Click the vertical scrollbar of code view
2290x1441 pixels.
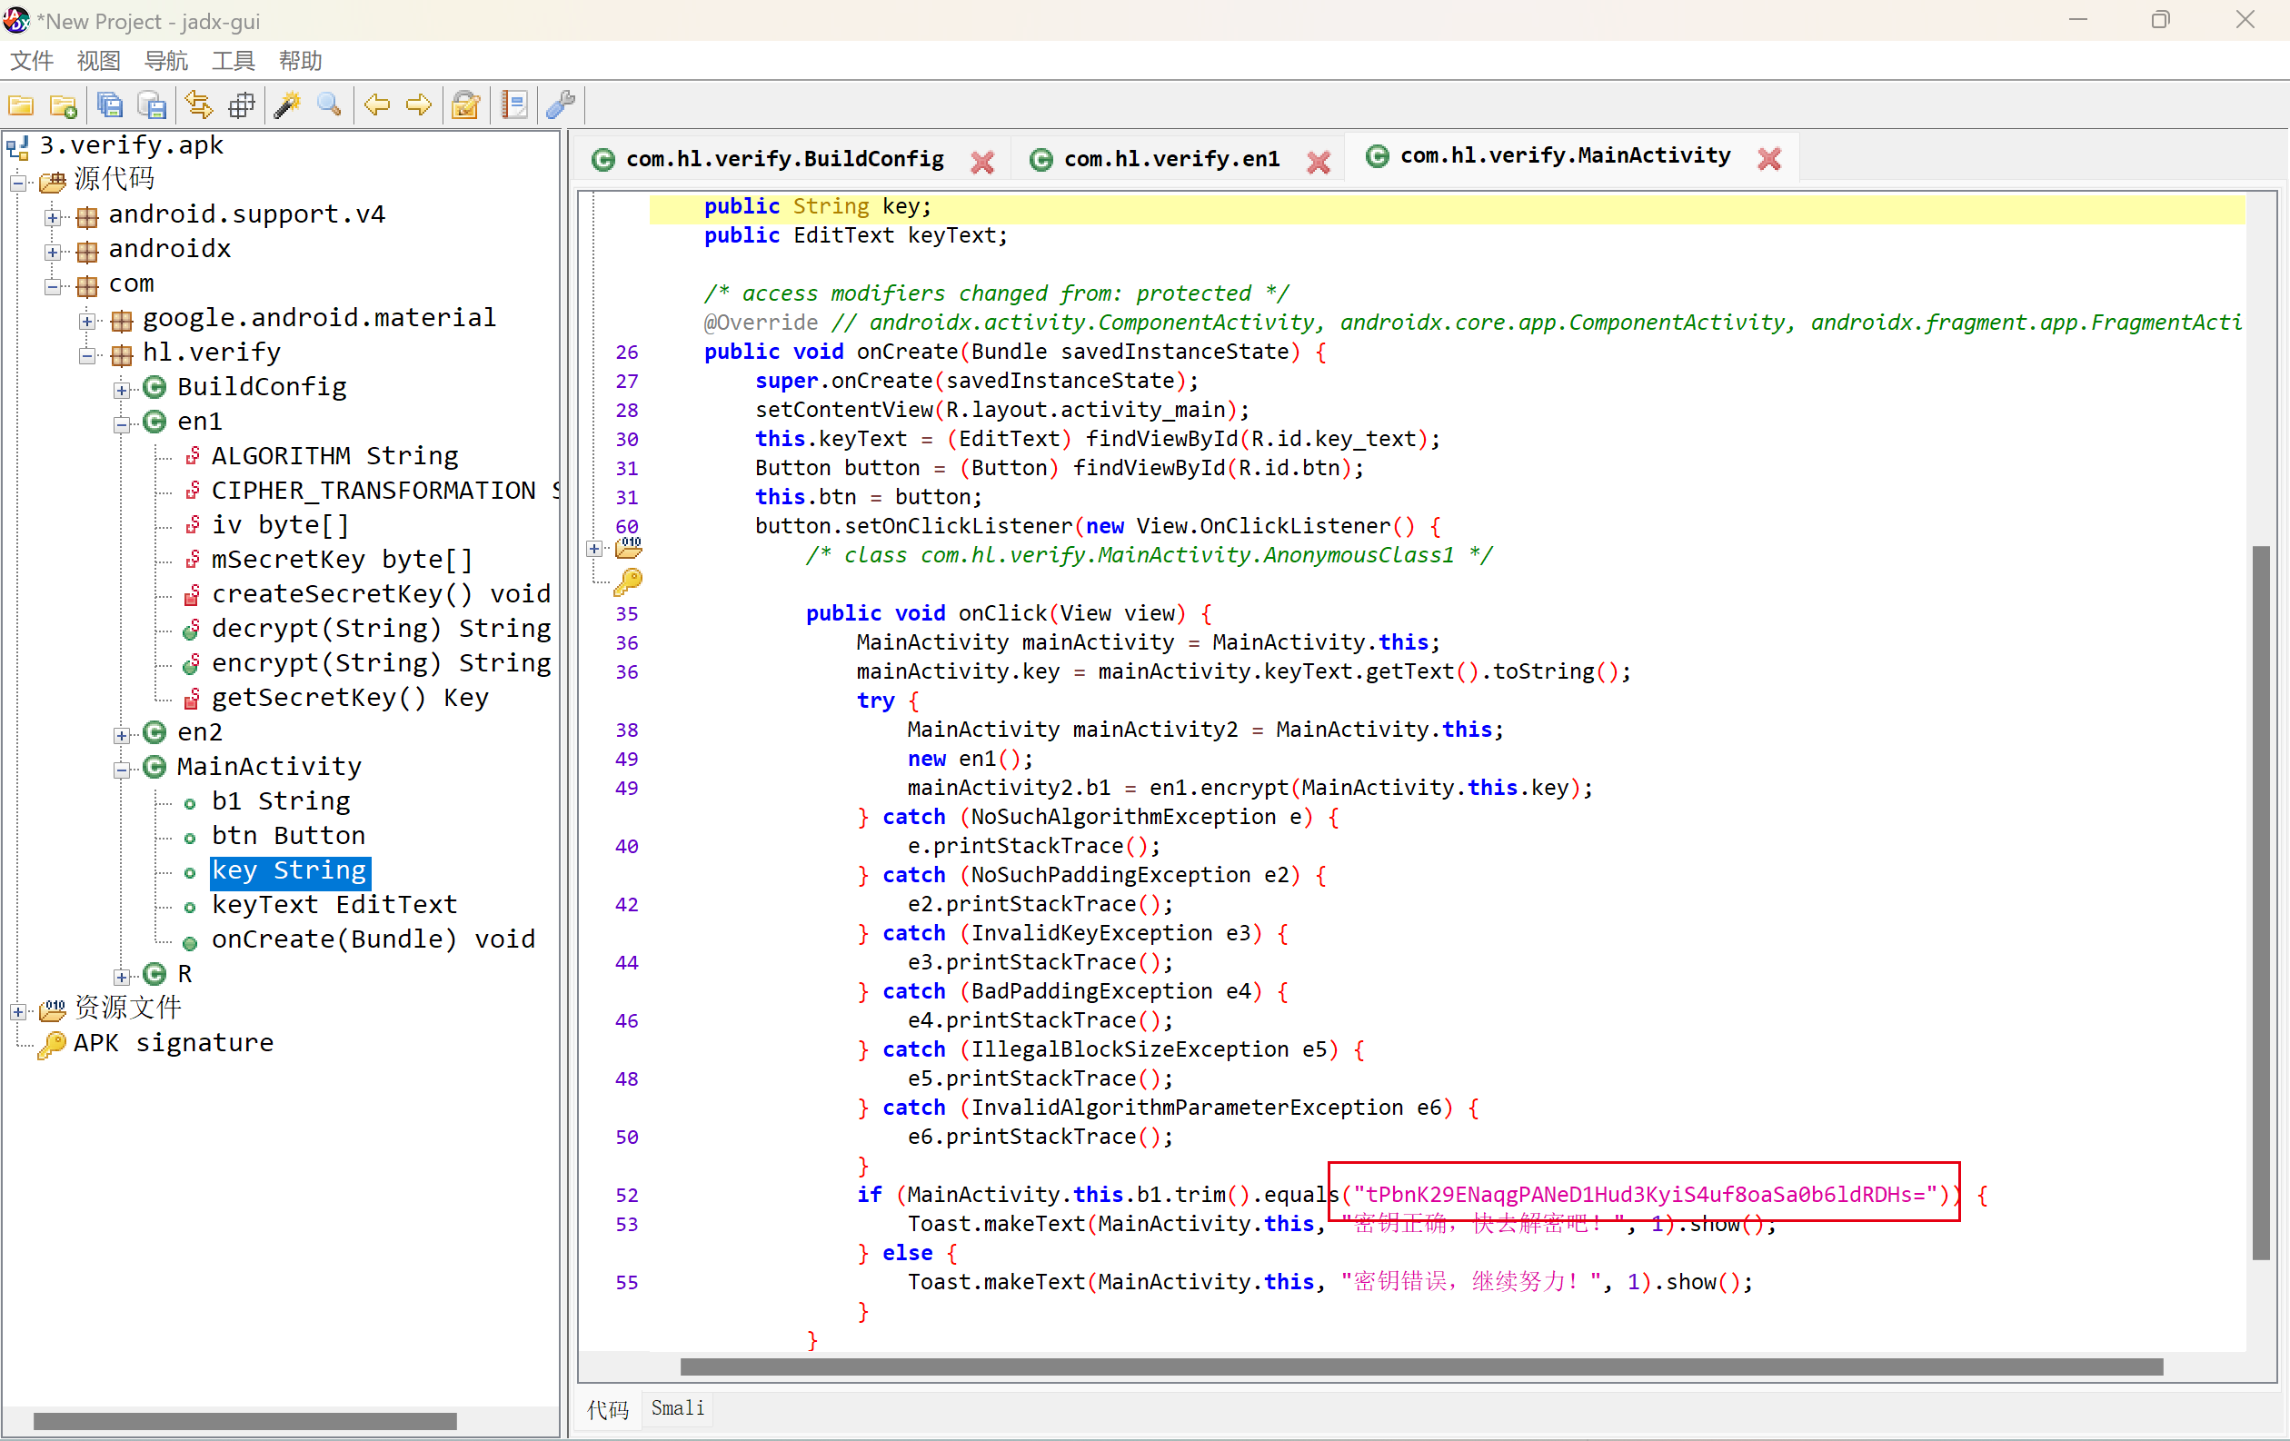[x=2261, y=903]
